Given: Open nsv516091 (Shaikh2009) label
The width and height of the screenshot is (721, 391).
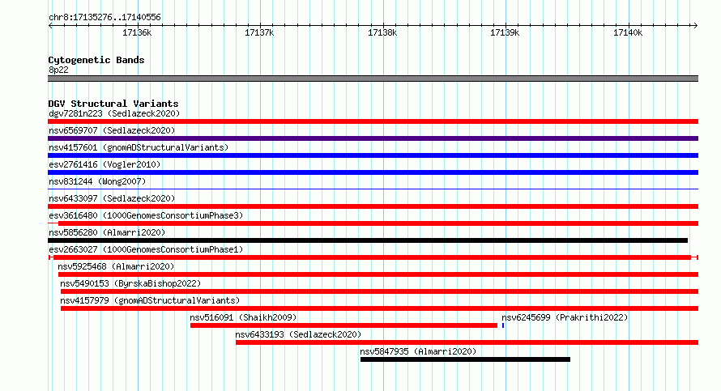Looking at the screenshot, I should [x=243, y=317].
